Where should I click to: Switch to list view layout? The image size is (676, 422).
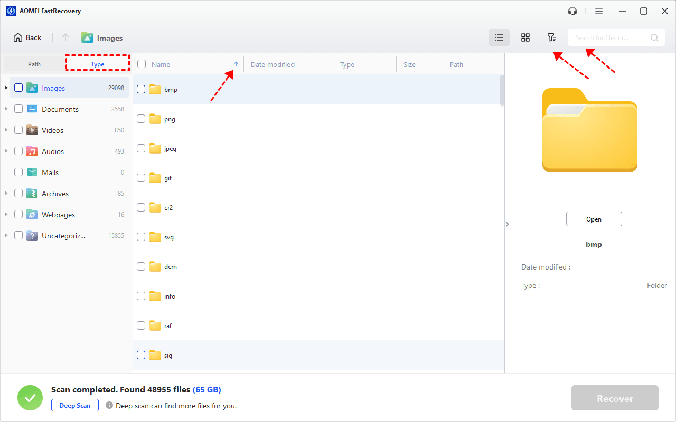click(499, 37)
